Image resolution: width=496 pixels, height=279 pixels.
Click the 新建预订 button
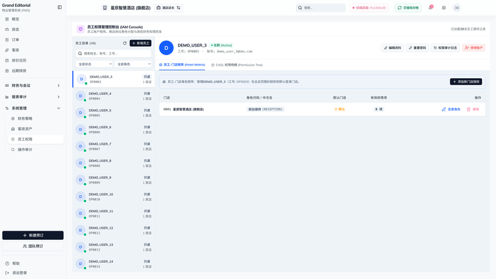coord(33,236)
